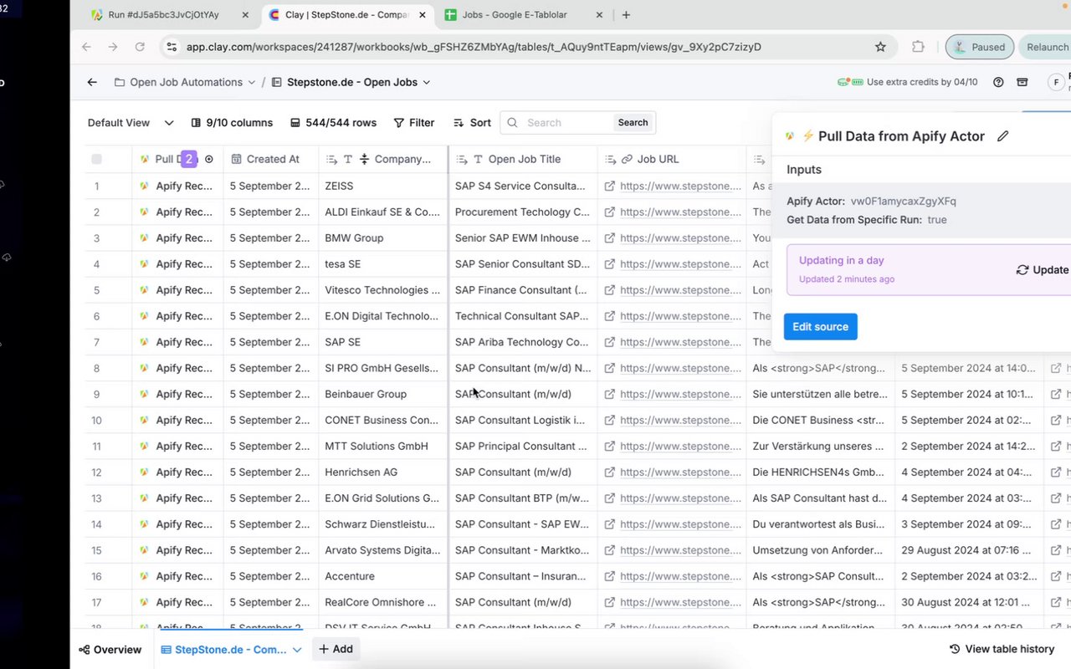This screenshot has height=669, width=1071.
Task: Click the run-status circle icon in the Pull Data column header
Action: 209,159
